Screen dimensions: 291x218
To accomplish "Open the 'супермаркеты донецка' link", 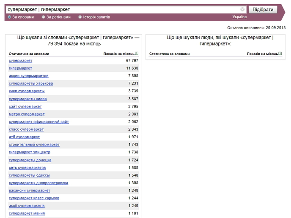I will tap(30, 160).
